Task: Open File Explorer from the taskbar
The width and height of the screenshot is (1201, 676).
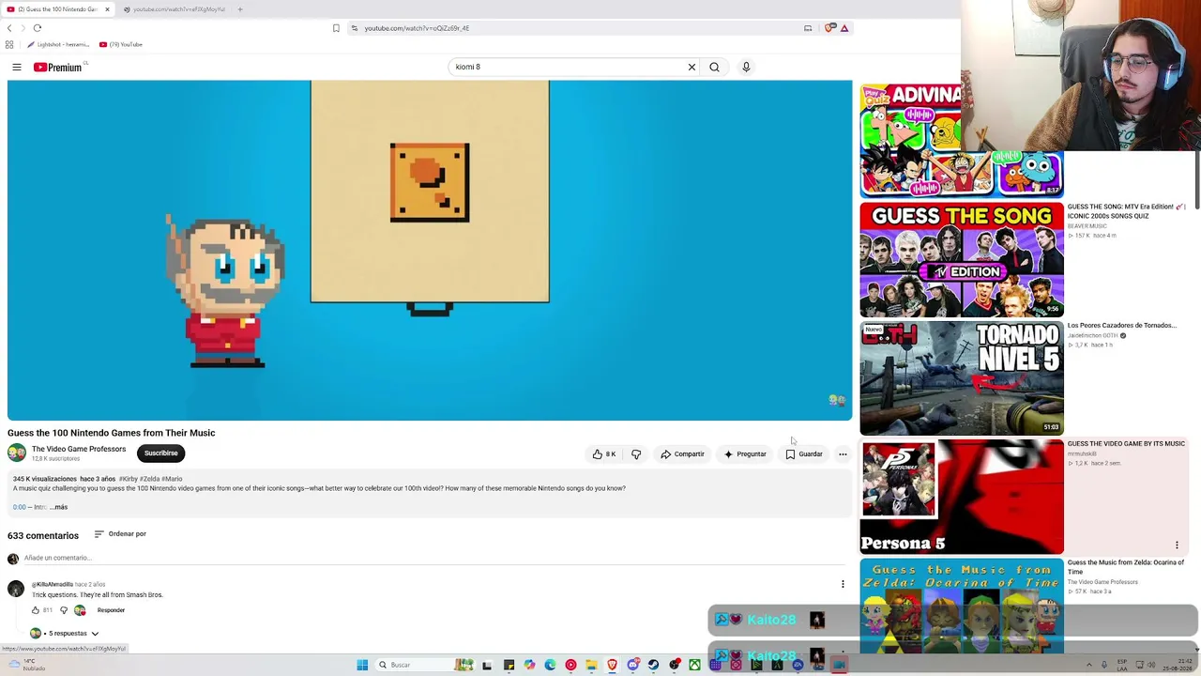Action: pyautogui.click(x=591, y=665)
